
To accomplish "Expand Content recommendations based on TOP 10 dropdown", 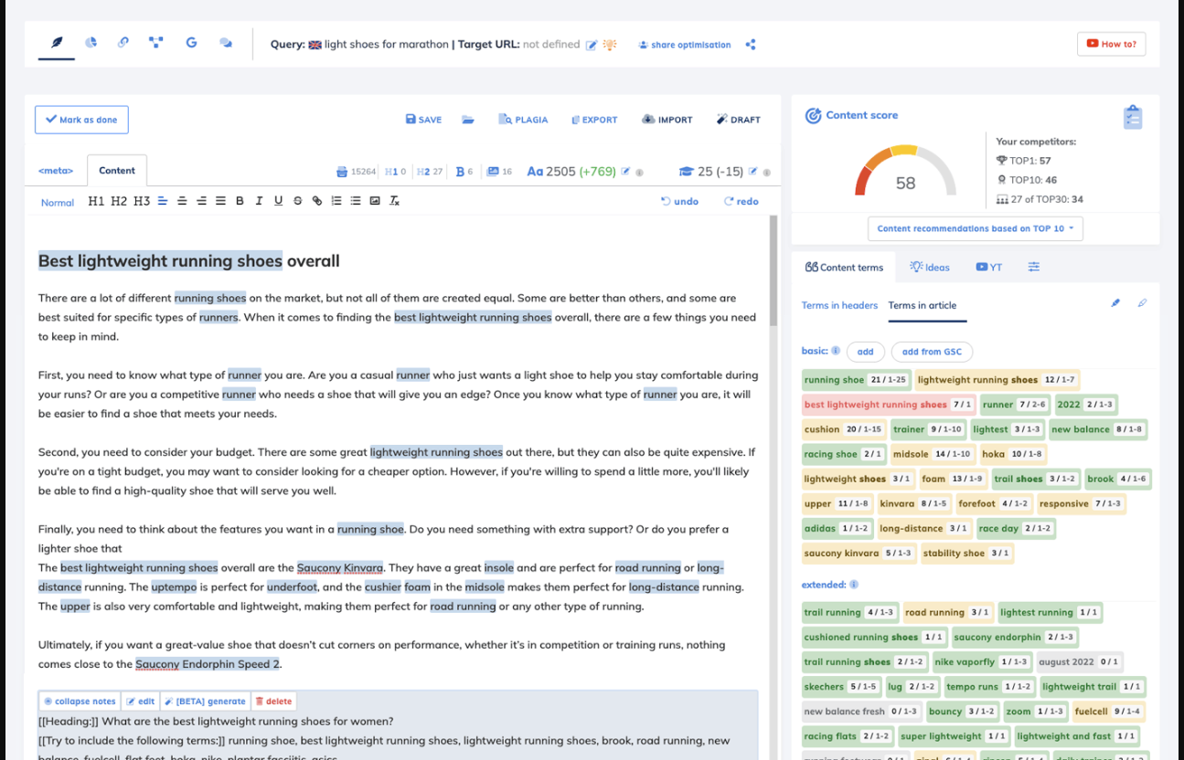I will [975, 228].
